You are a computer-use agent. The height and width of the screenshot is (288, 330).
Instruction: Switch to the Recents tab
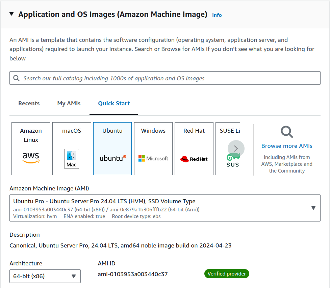point(29,104)
